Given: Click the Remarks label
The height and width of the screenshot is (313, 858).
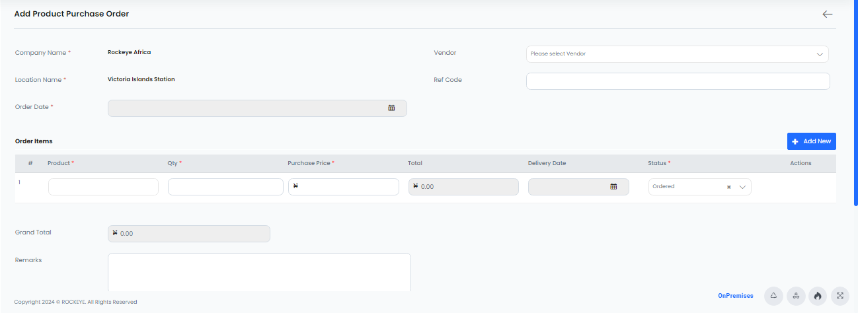Looking at the screenshot, I should point(28,260).
